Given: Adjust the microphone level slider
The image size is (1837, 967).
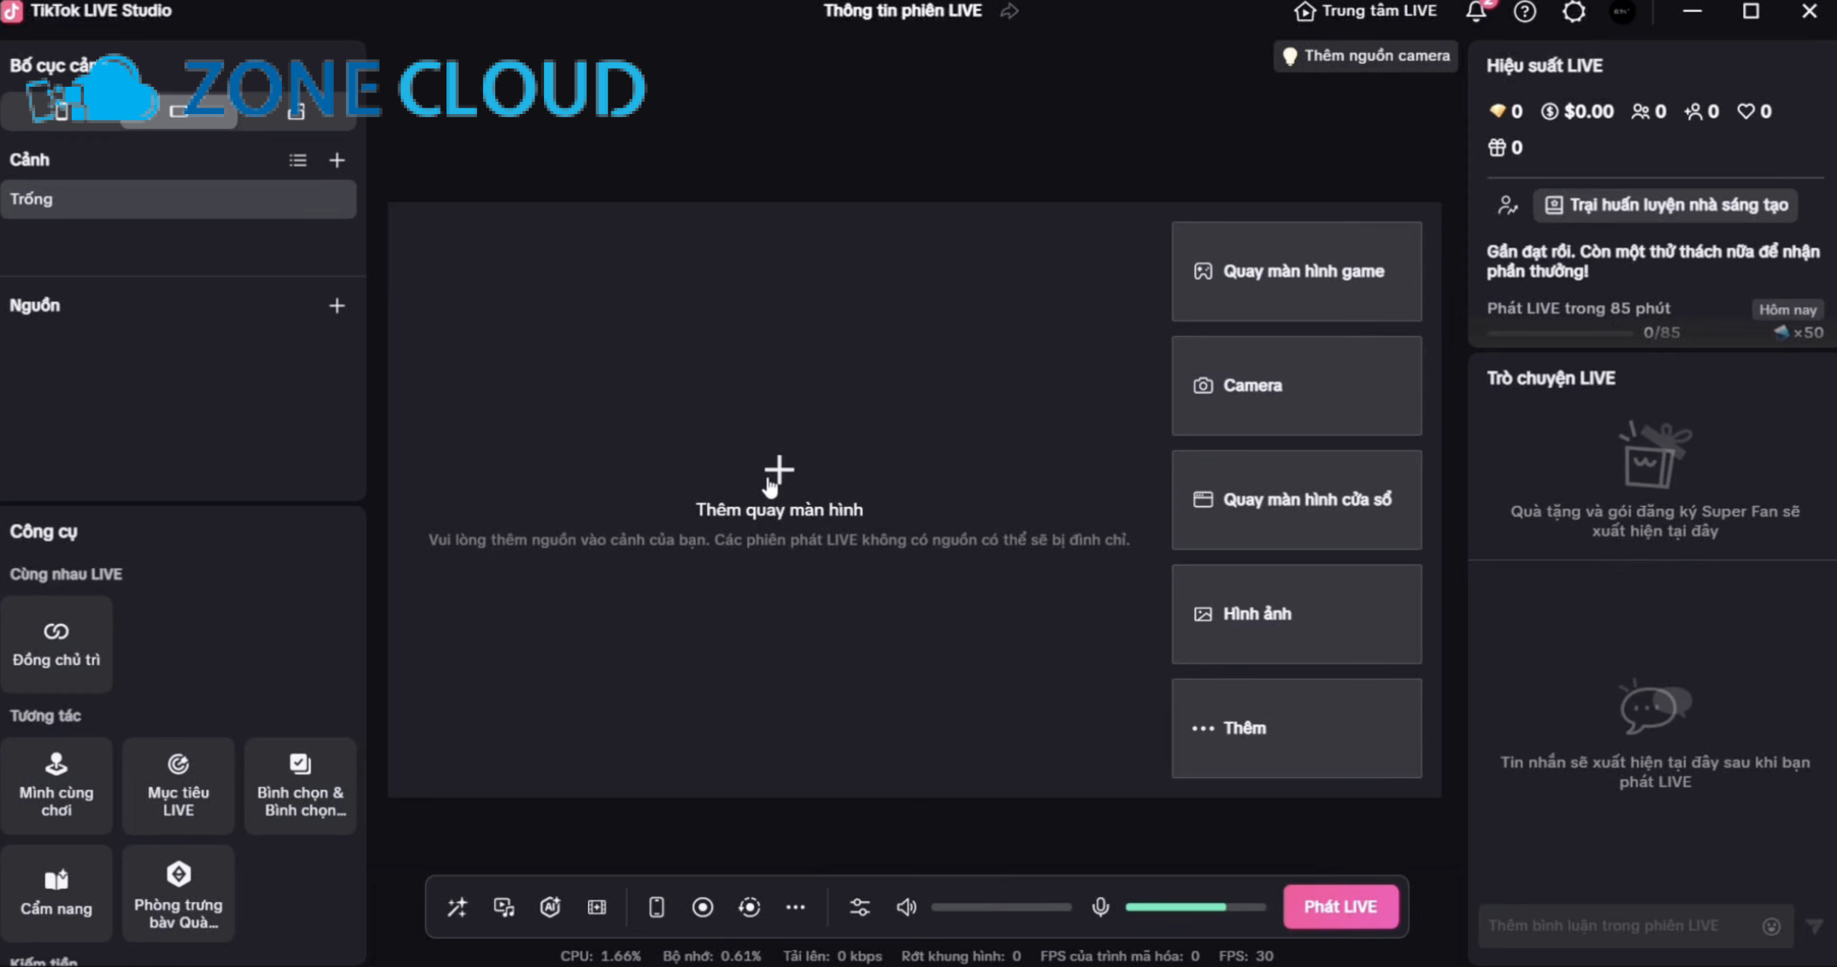Looking at the screenshot, I should point(1195,907).
